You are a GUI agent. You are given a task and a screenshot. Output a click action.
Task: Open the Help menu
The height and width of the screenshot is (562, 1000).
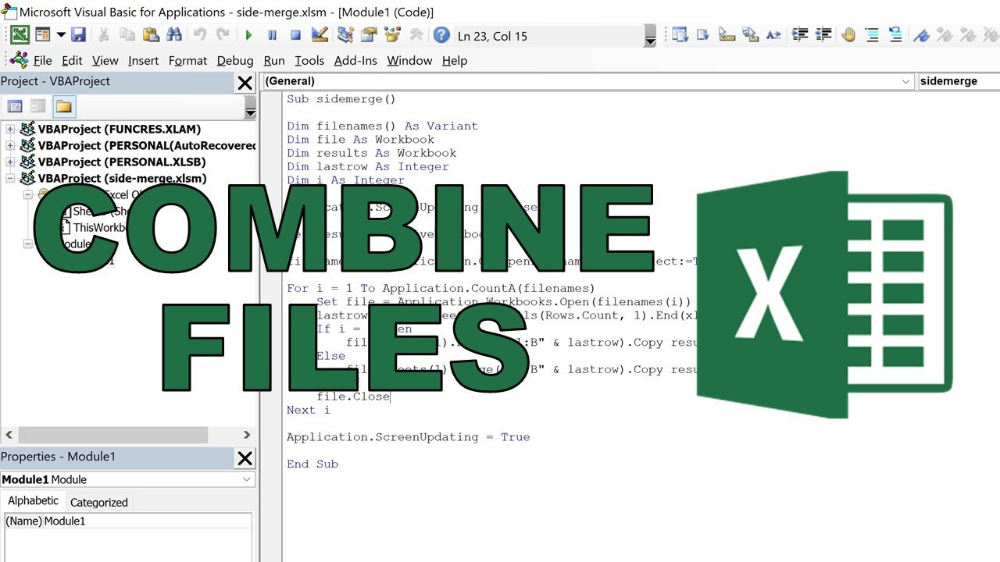tap(455, 60)
